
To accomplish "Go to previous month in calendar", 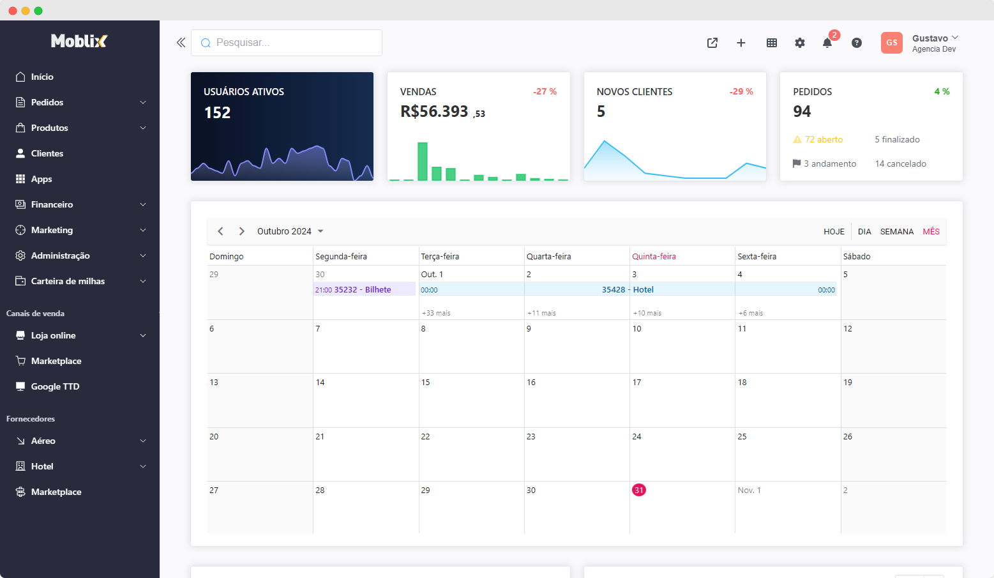I will coord(221,231).
